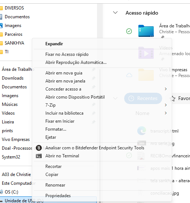Open Lixeira in navigation pane
Image resolution: width=190 pixels, height=203 pixels.
point(8,122)
